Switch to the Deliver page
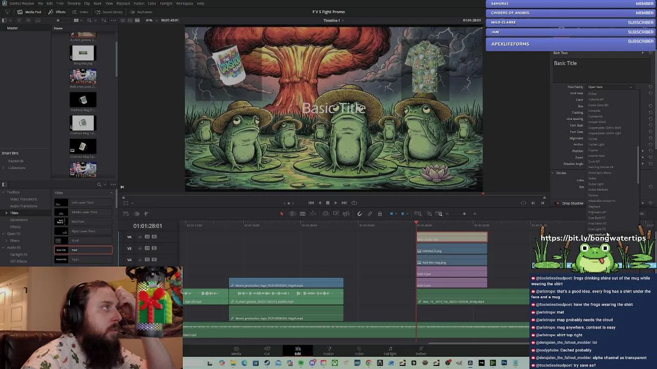Image resolution: width=657 pixels, height=369 pixels. pyautogui.click(x=421, y=351)
